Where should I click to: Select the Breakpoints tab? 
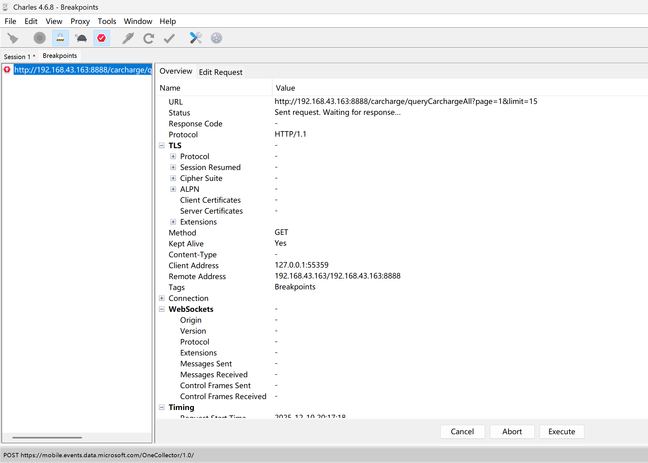[x=60, y=56]
